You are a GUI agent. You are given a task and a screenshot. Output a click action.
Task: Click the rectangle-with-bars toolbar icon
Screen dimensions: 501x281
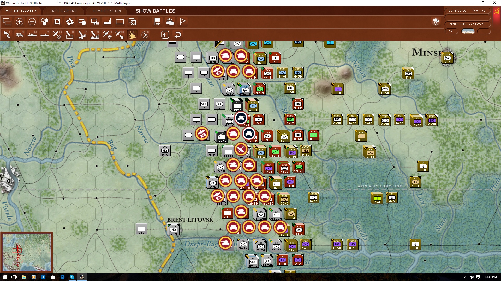coord(95,22)
